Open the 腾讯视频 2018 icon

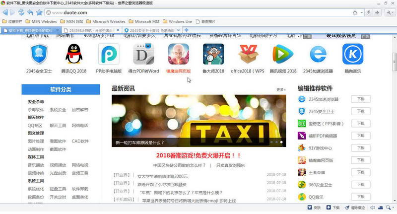283,54
